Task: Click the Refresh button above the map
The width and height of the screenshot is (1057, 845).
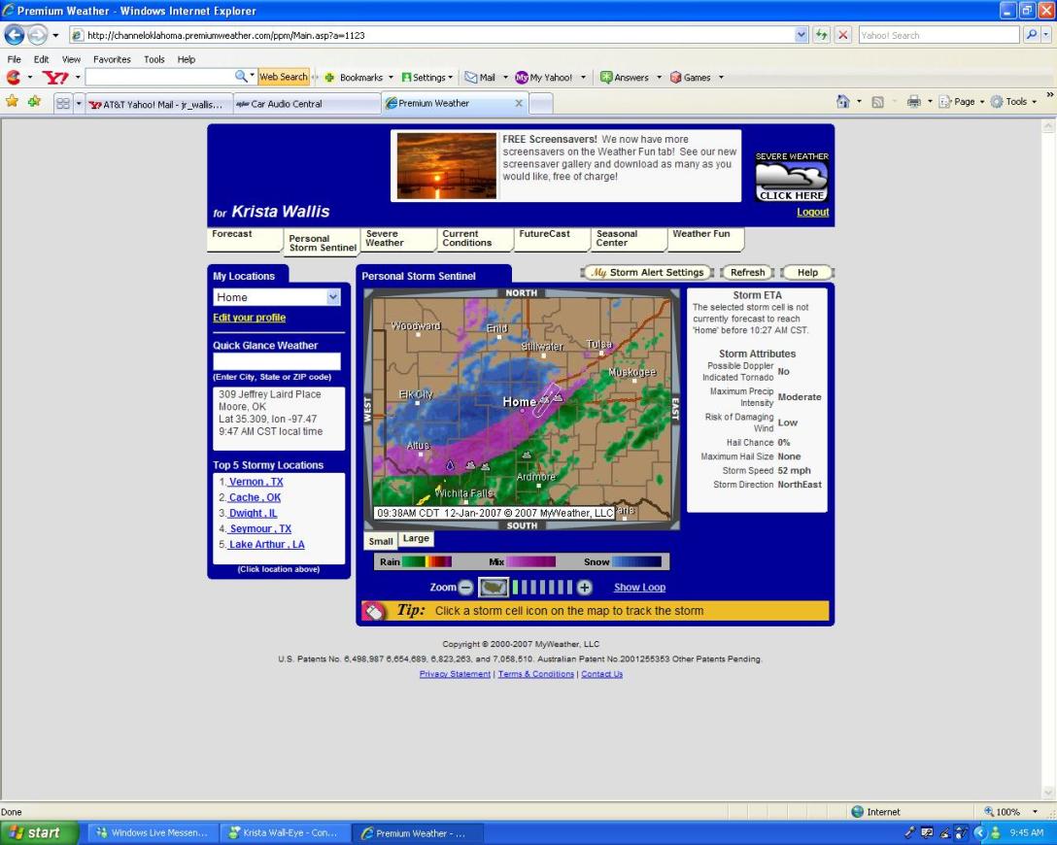Action: pos(748,272)
